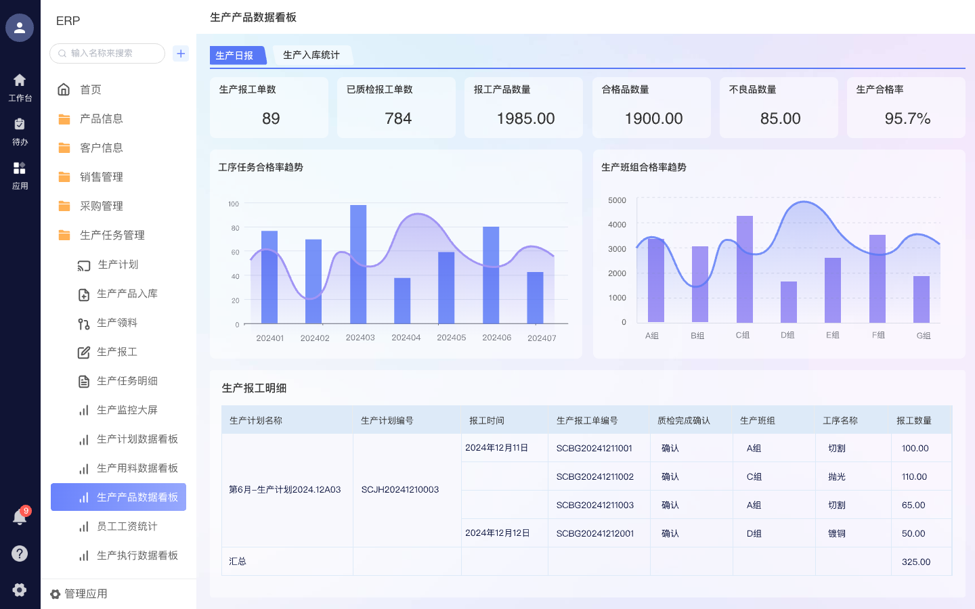Click the cast icon beside 生产计划
975x609 pixels.
coord(83,265)
